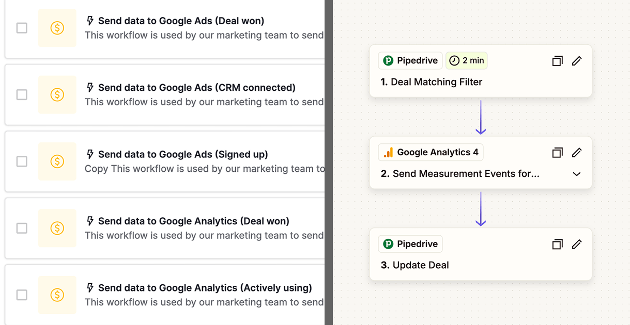630x325 pixels.
Task: Click pencil icon on Update Deal step
Action: click(x=577, y=244)
